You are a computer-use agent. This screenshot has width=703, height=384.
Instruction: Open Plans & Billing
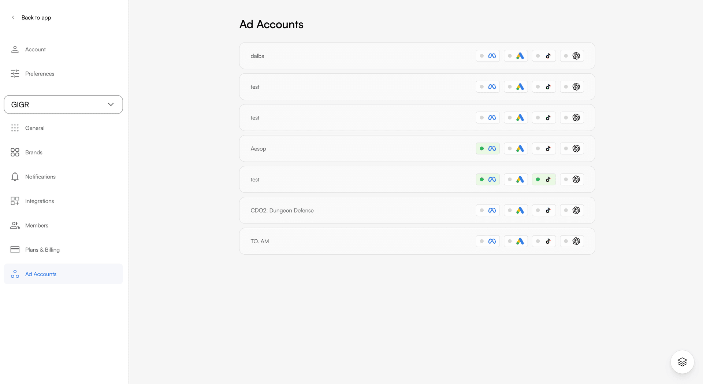[x=63, y=250]
